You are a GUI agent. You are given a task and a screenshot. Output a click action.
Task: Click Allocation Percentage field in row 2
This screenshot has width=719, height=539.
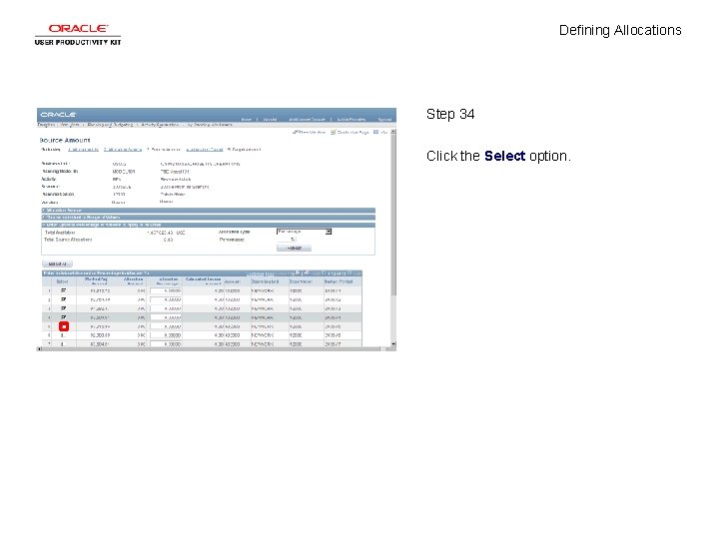166,299
